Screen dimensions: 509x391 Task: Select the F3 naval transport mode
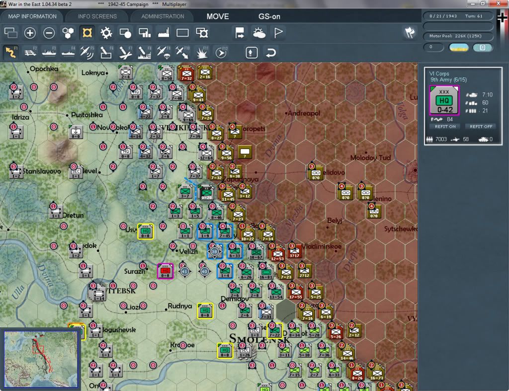[49, 52]
